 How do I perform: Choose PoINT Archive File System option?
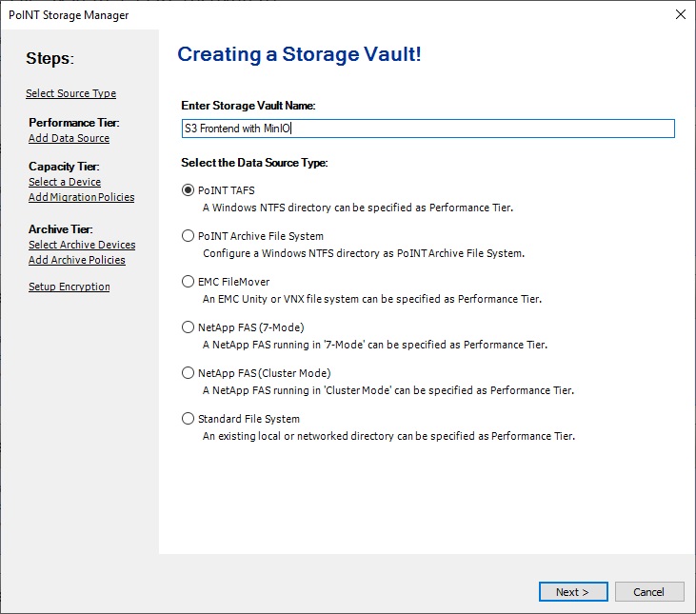(x=189, y=236)
